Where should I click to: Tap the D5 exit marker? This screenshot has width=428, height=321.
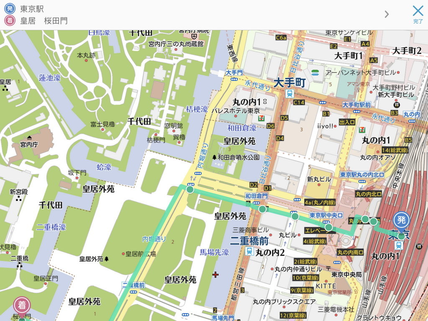[x=284, y=118]
